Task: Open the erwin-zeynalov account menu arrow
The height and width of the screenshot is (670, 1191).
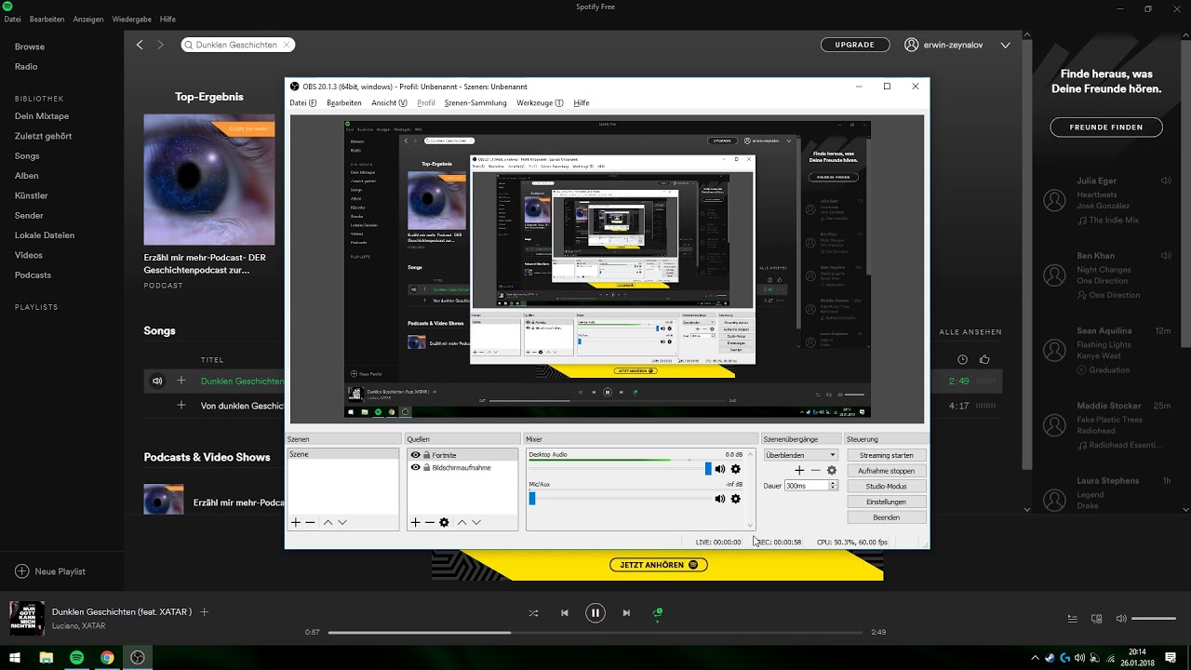Action: (x=1005, y=45)
